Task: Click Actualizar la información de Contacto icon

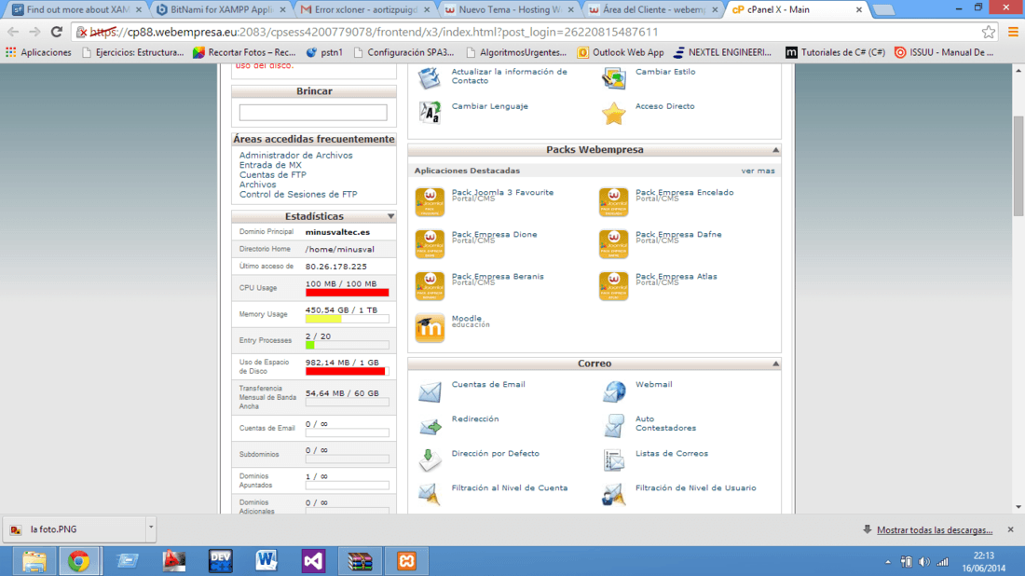Action: [x=430, y=78]
